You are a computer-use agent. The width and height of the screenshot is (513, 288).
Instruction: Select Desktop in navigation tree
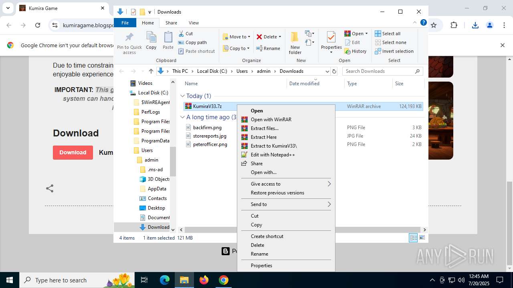[152, 208]
